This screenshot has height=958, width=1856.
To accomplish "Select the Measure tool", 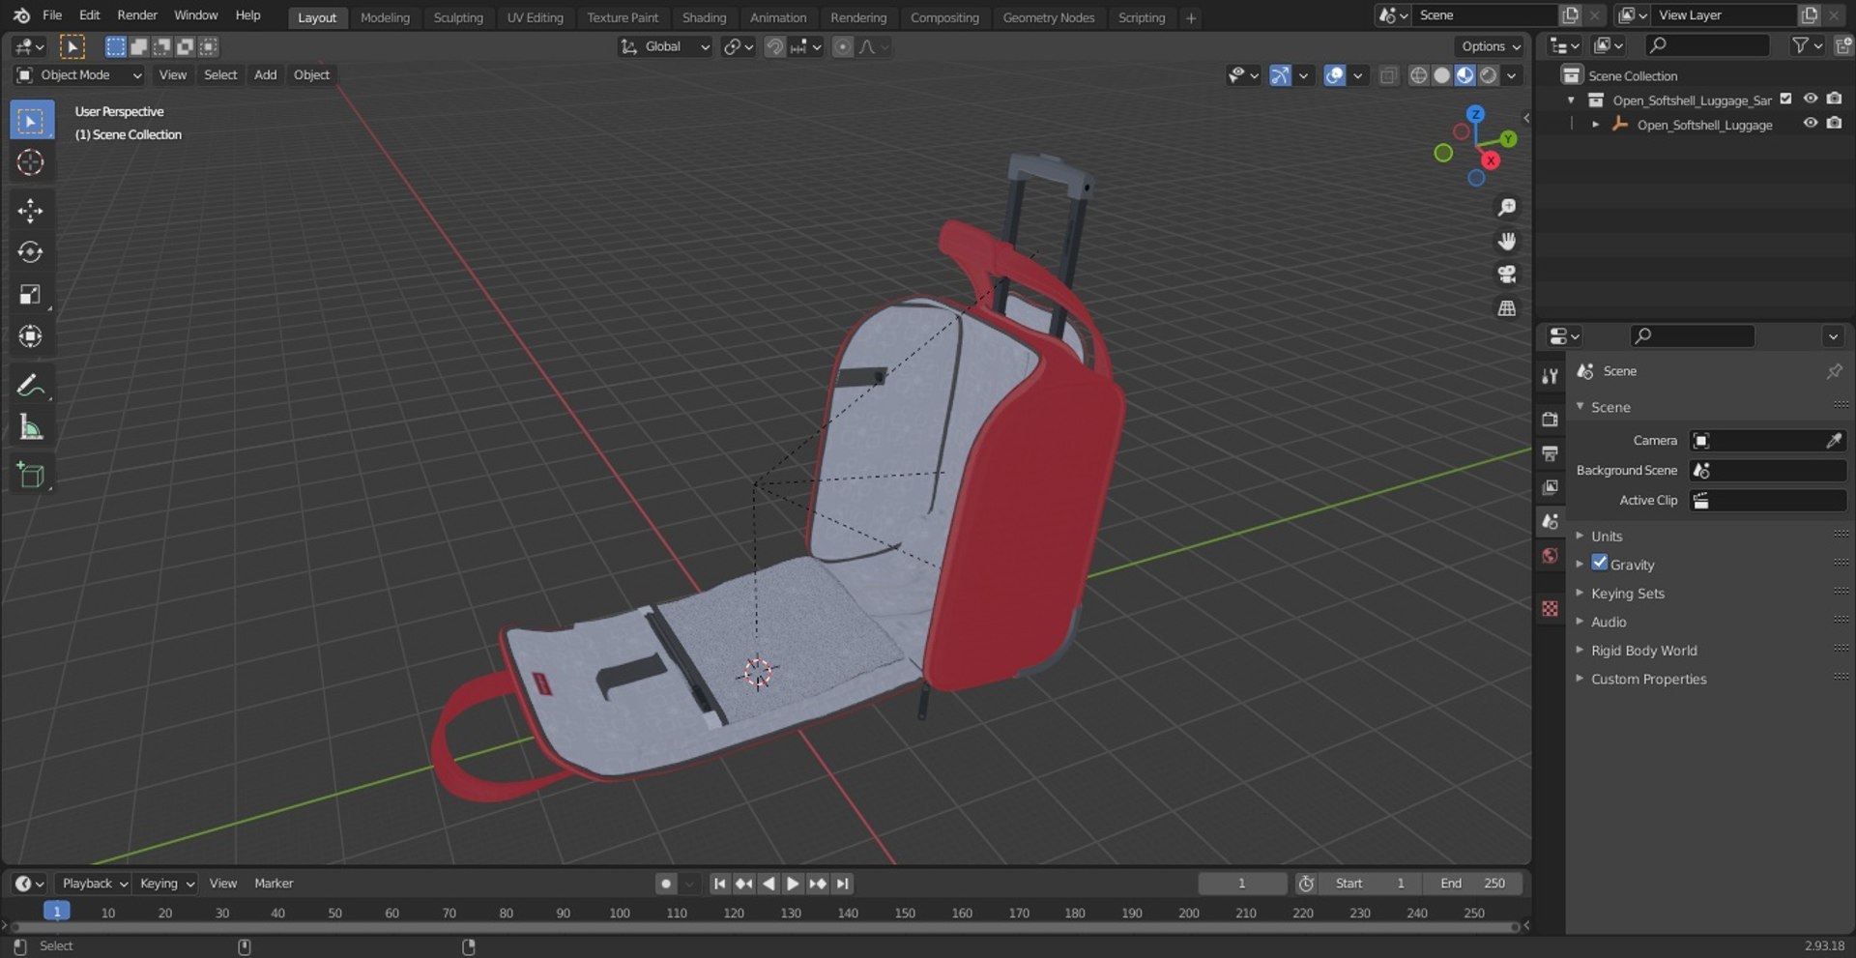I will (31, 427).
